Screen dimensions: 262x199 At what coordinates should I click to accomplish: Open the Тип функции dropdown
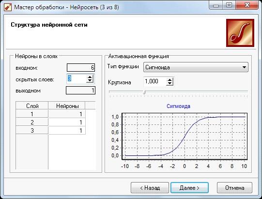[x=196, y=67]
